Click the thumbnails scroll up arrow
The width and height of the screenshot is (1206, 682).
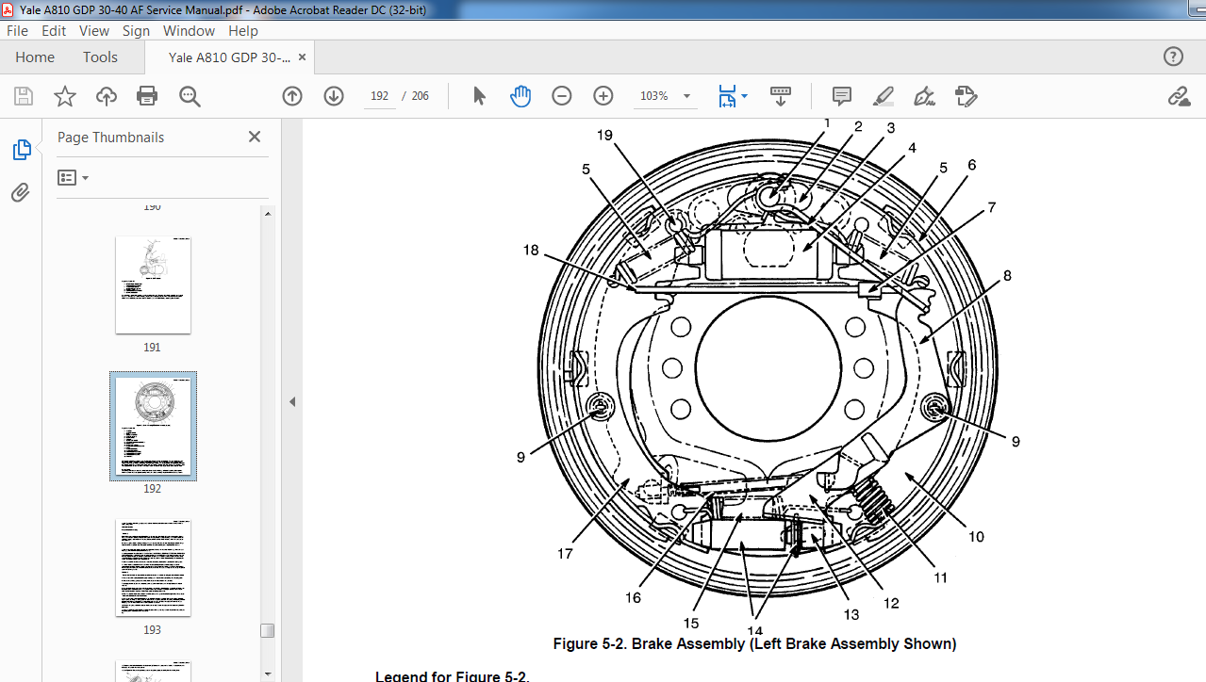click(268, 213)
